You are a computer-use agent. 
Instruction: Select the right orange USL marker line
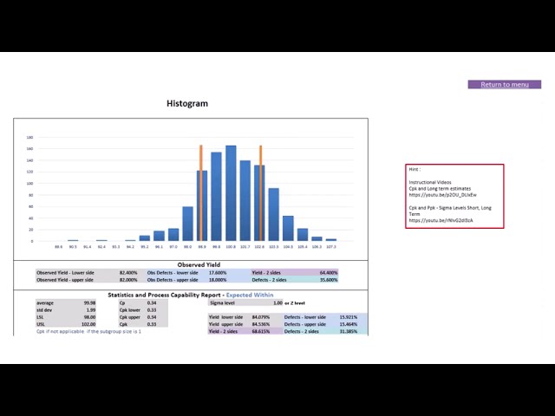261,193
